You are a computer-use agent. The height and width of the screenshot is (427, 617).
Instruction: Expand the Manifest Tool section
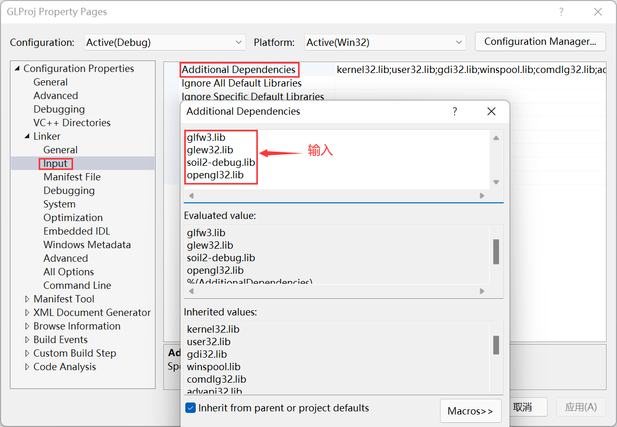[28, 299]
